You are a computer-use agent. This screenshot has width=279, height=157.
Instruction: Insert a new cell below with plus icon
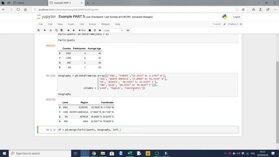(44, 31)
